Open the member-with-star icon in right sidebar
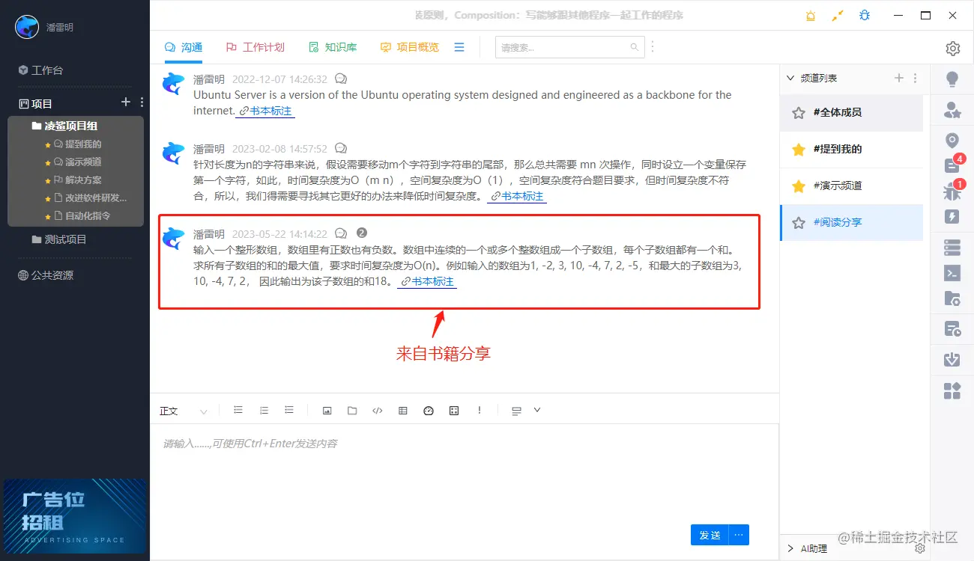Image resolution: width=974 pixels, height=561 pixels. (x=952, y=111)
